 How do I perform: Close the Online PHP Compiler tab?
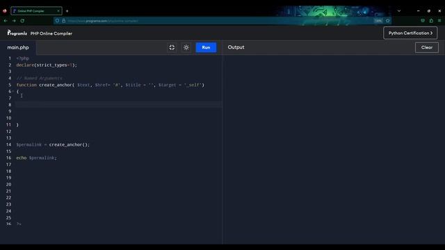click(58, 11)
